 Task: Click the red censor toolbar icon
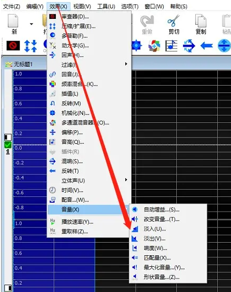13,46
